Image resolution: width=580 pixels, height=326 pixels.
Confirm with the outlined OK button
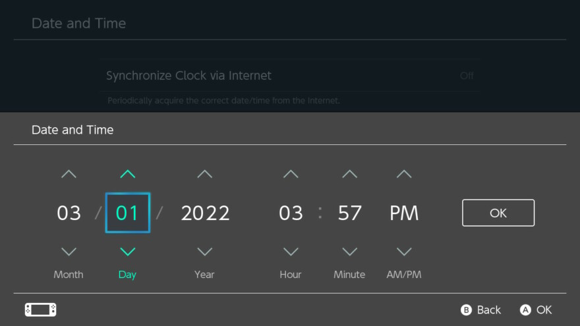click(x=498, y=213)
